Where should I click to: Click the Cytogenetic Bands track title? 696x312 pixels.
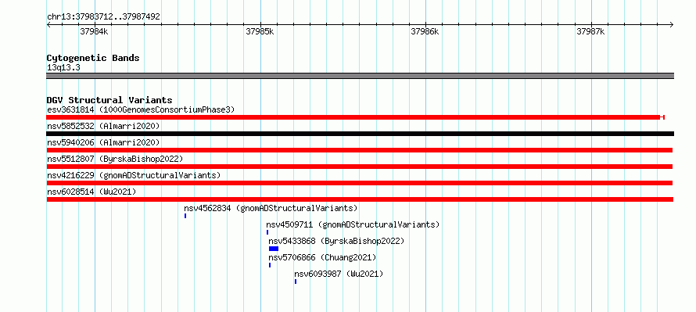[93, 58]
